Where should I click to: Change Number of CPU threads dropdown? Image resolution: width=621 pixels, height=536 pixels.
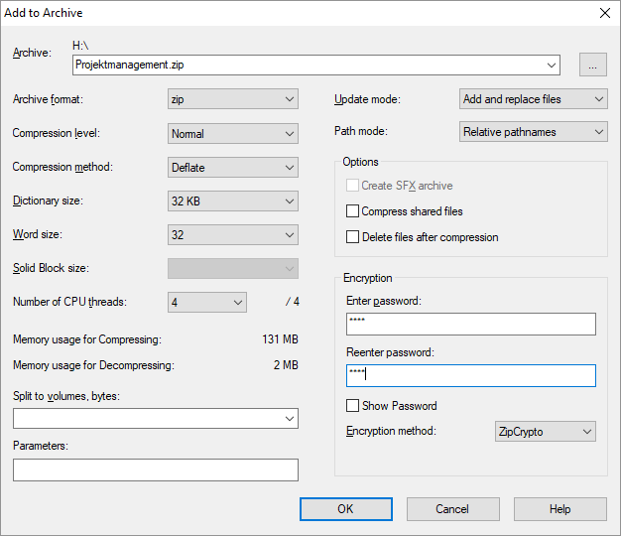pos(207,302)
